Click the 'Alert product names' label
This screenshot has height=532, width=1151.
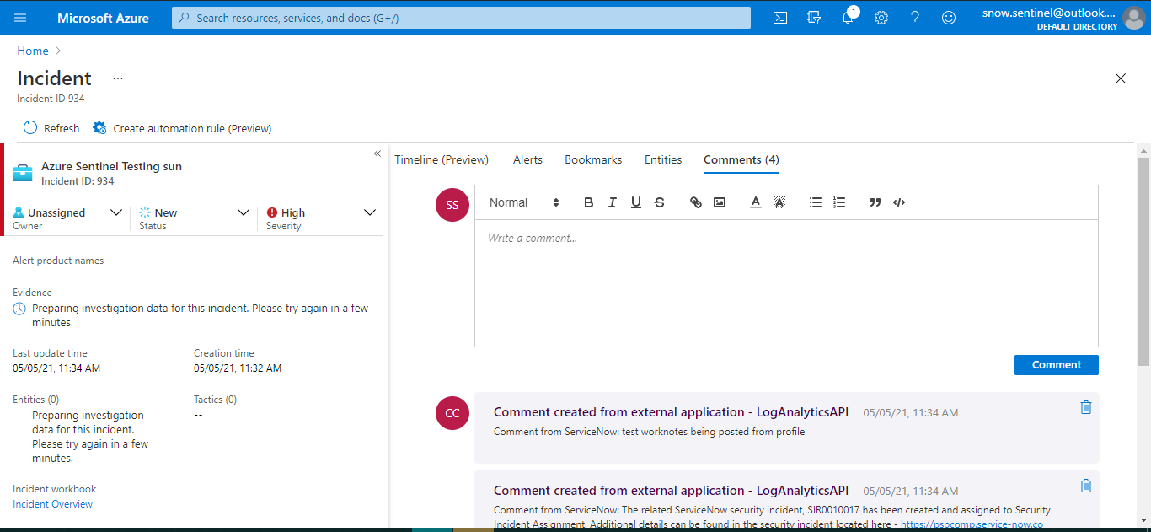click(58, 261)
